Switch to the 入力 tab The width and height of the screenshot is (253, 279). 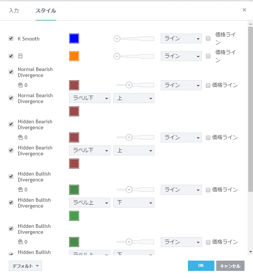pyautogui.click(x=14, y=11)
